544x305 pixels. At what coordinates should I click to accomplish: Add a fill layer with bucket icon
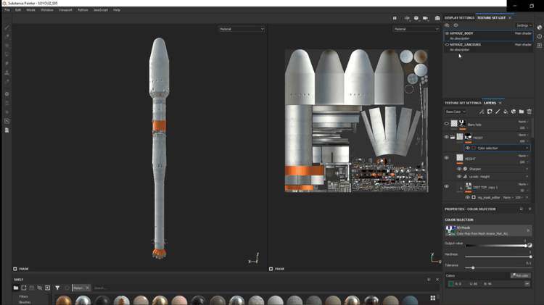506,112
